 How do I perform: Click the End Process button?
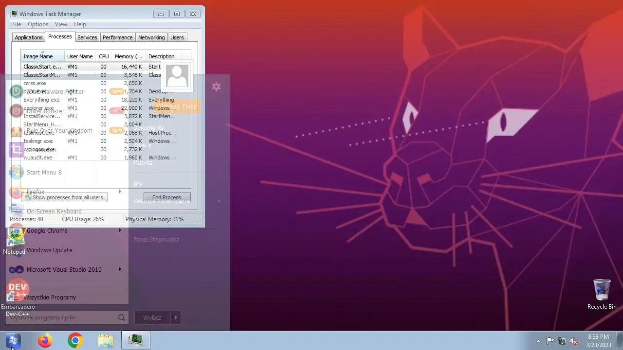(166, 197)
